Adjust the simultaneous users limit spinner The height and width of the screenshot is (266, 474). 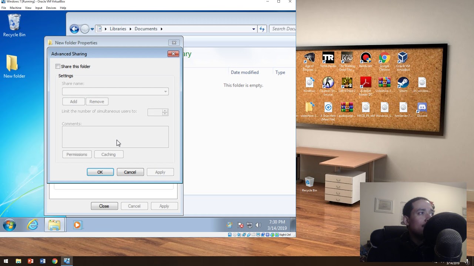[165, 112]
